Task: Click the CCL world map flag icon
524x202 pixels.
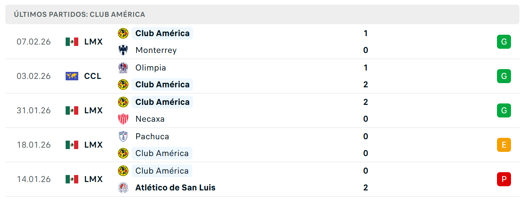Action: click(x=72, y=76)
